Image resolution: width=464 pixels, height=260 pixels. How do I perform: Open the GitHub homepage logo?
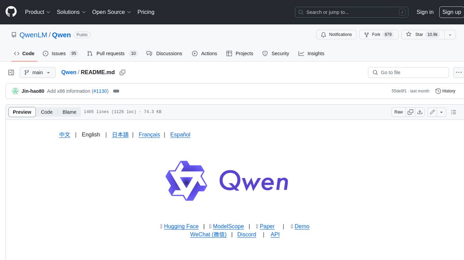11,12
